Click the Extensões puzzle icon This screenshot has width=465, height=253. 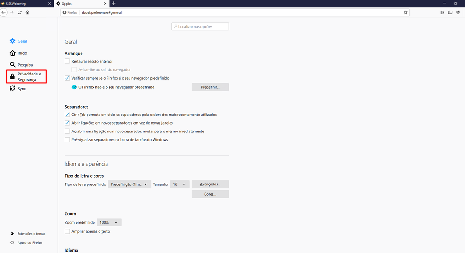click(12, 234)
